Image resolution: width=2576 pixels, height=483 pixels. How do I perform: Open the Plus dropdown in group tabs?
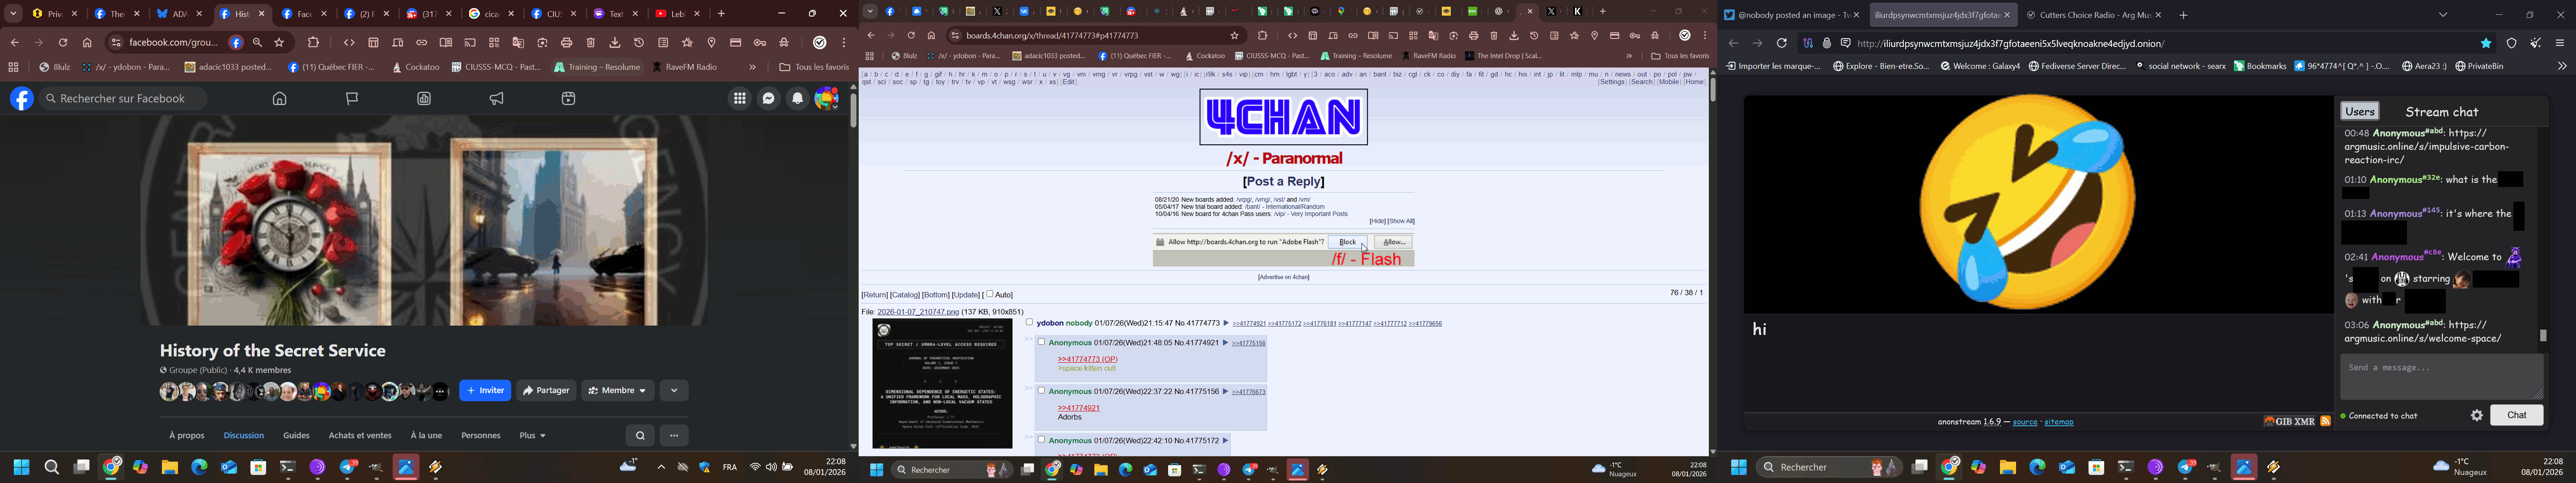533,436
